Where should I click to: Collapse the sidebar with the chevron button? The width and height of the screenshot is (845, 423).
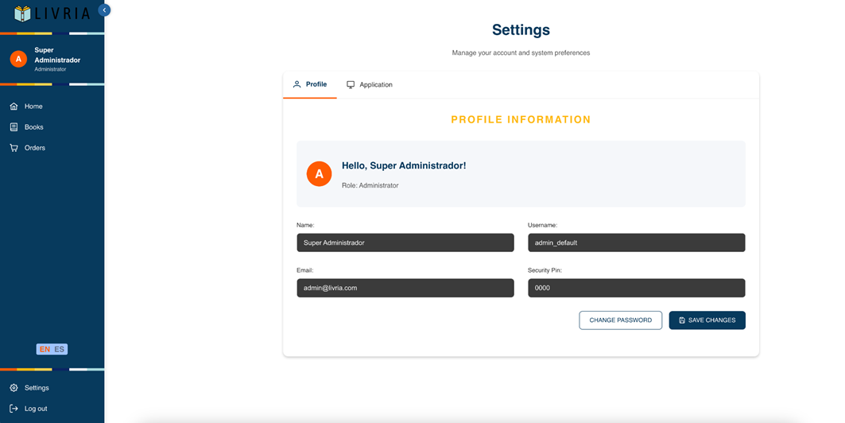[104, 10]
